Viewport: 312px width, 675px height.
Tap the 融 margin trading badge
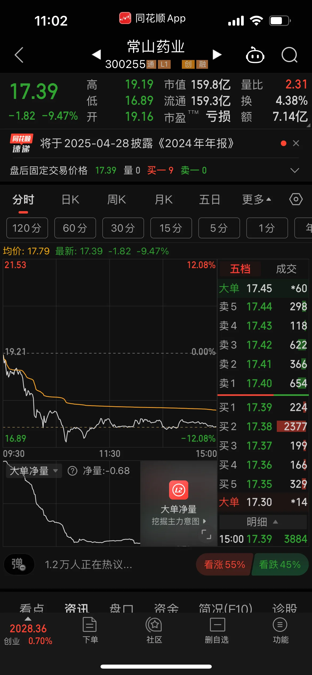(x=202, y=64)
